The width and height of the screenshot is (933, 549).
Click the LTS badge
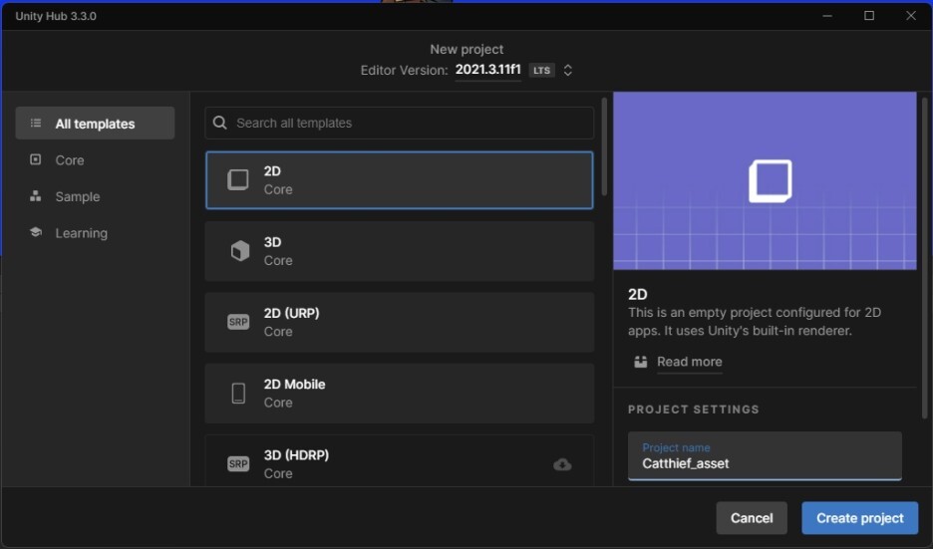coord(541,70)
